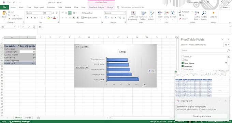Image resolution: width=232 pixels, height=123 pixels.
Task: Click the Paste clipboard icon
Action: coord(4,13)
